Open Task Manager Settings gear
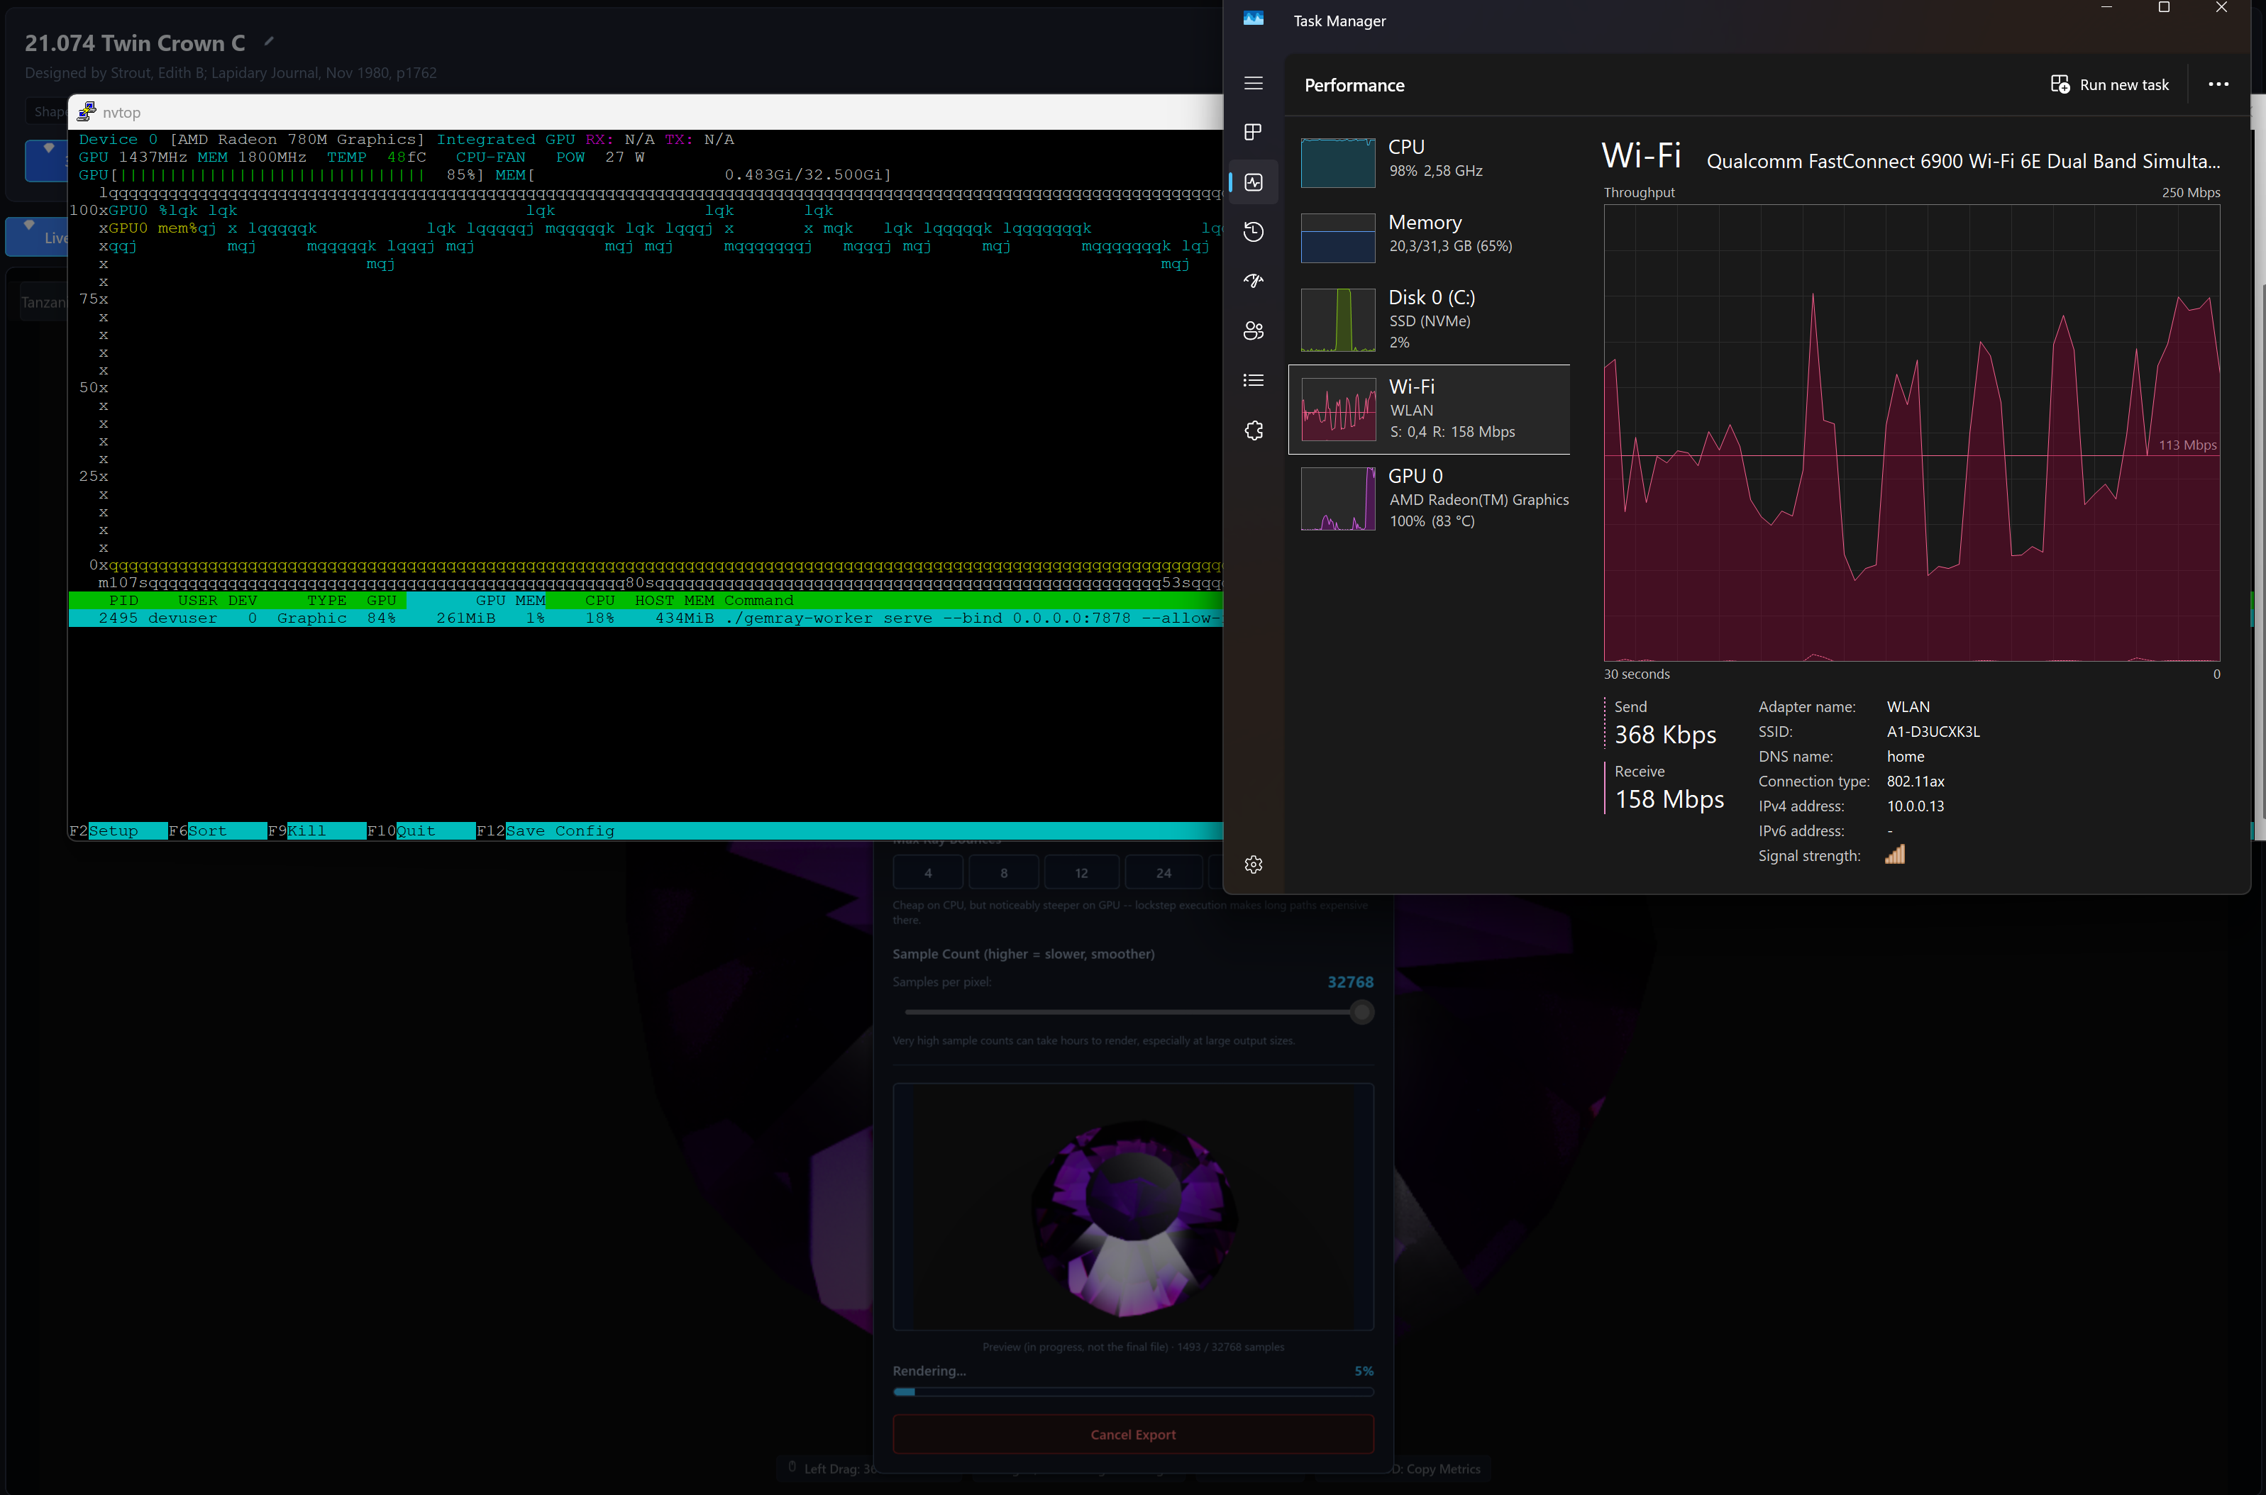This screenshot has height=1495, width=2266. point(1253,865)
